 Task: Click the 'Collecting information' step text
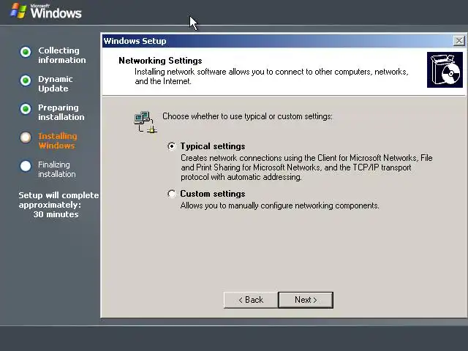tap(61, 56)
